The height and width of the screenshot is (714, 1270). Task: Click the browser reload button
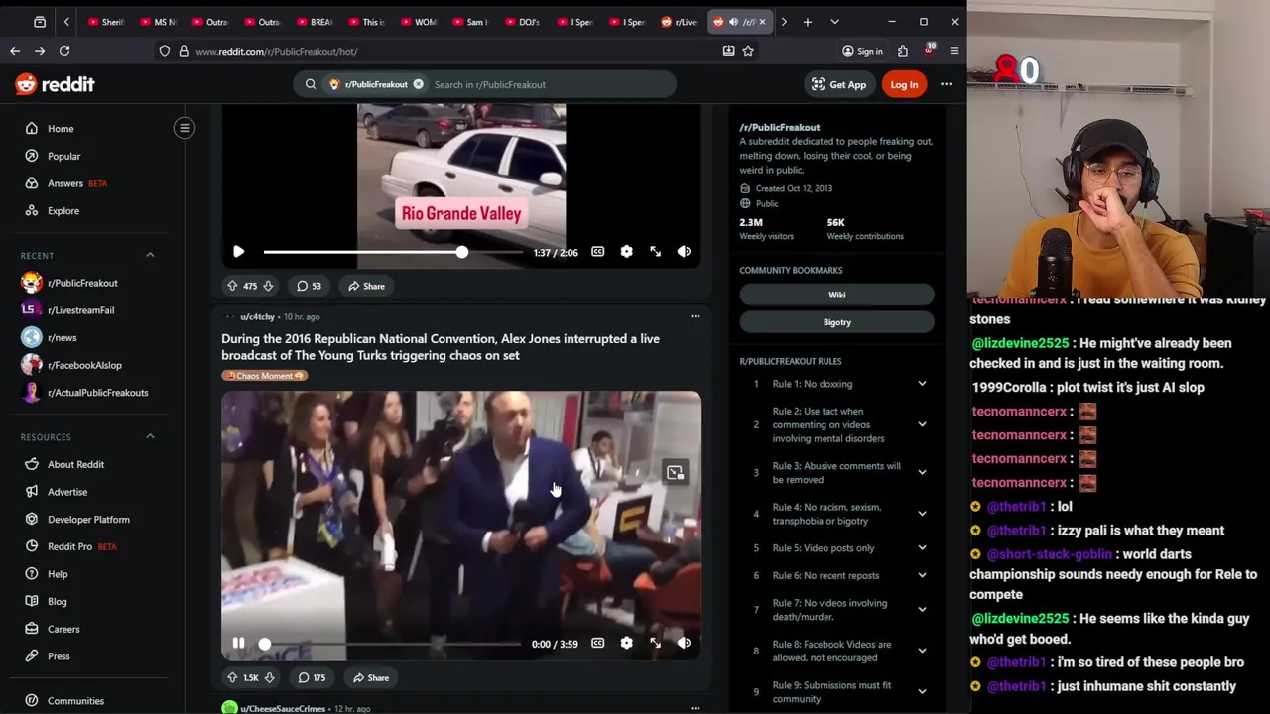[64, 51]
